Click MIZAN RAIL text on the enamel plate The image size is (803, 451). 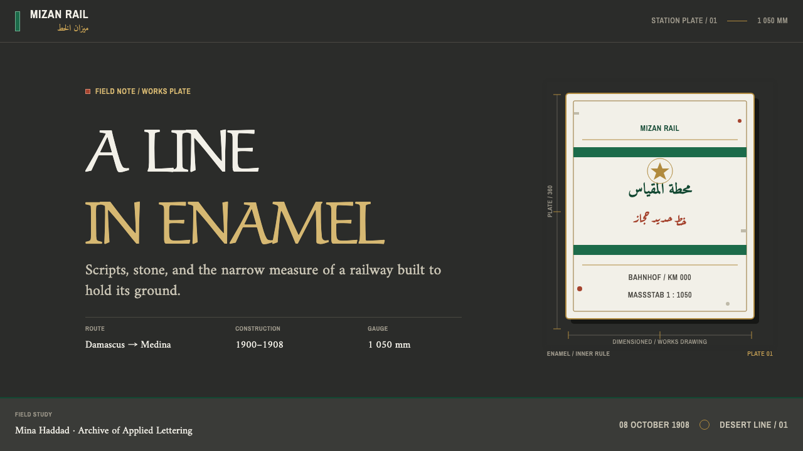point(660,128)
